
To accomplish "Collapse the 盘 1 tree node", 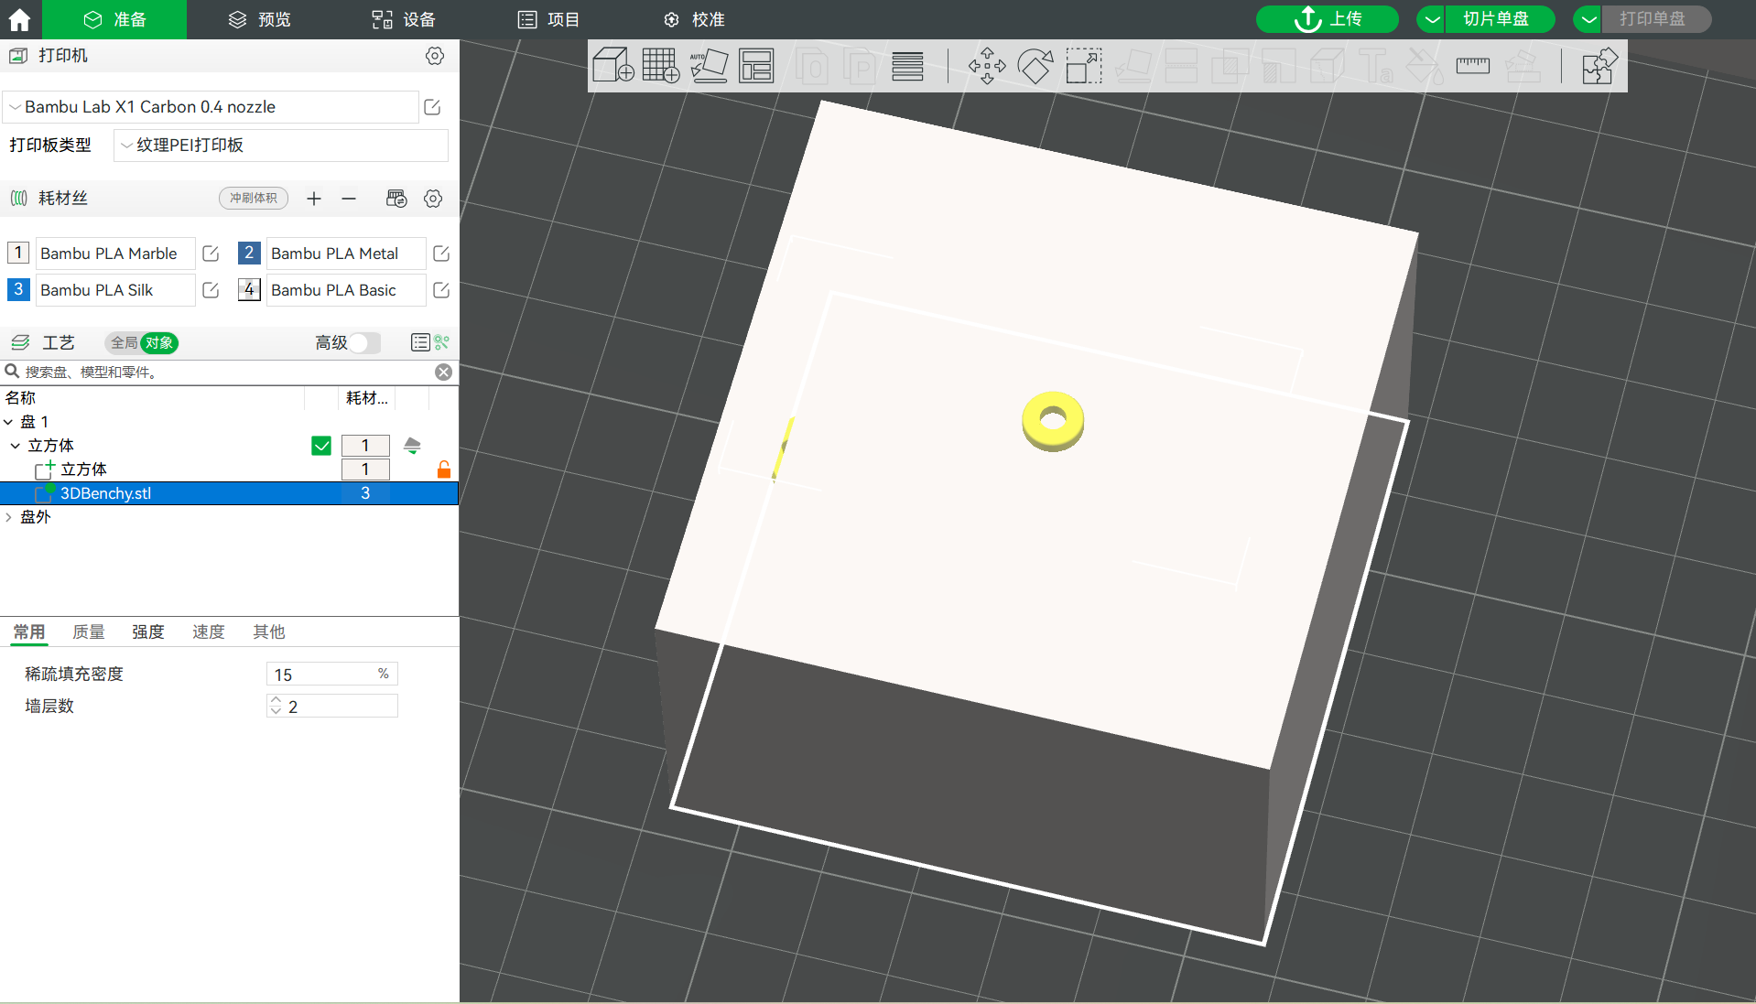I will click(8, 422).
